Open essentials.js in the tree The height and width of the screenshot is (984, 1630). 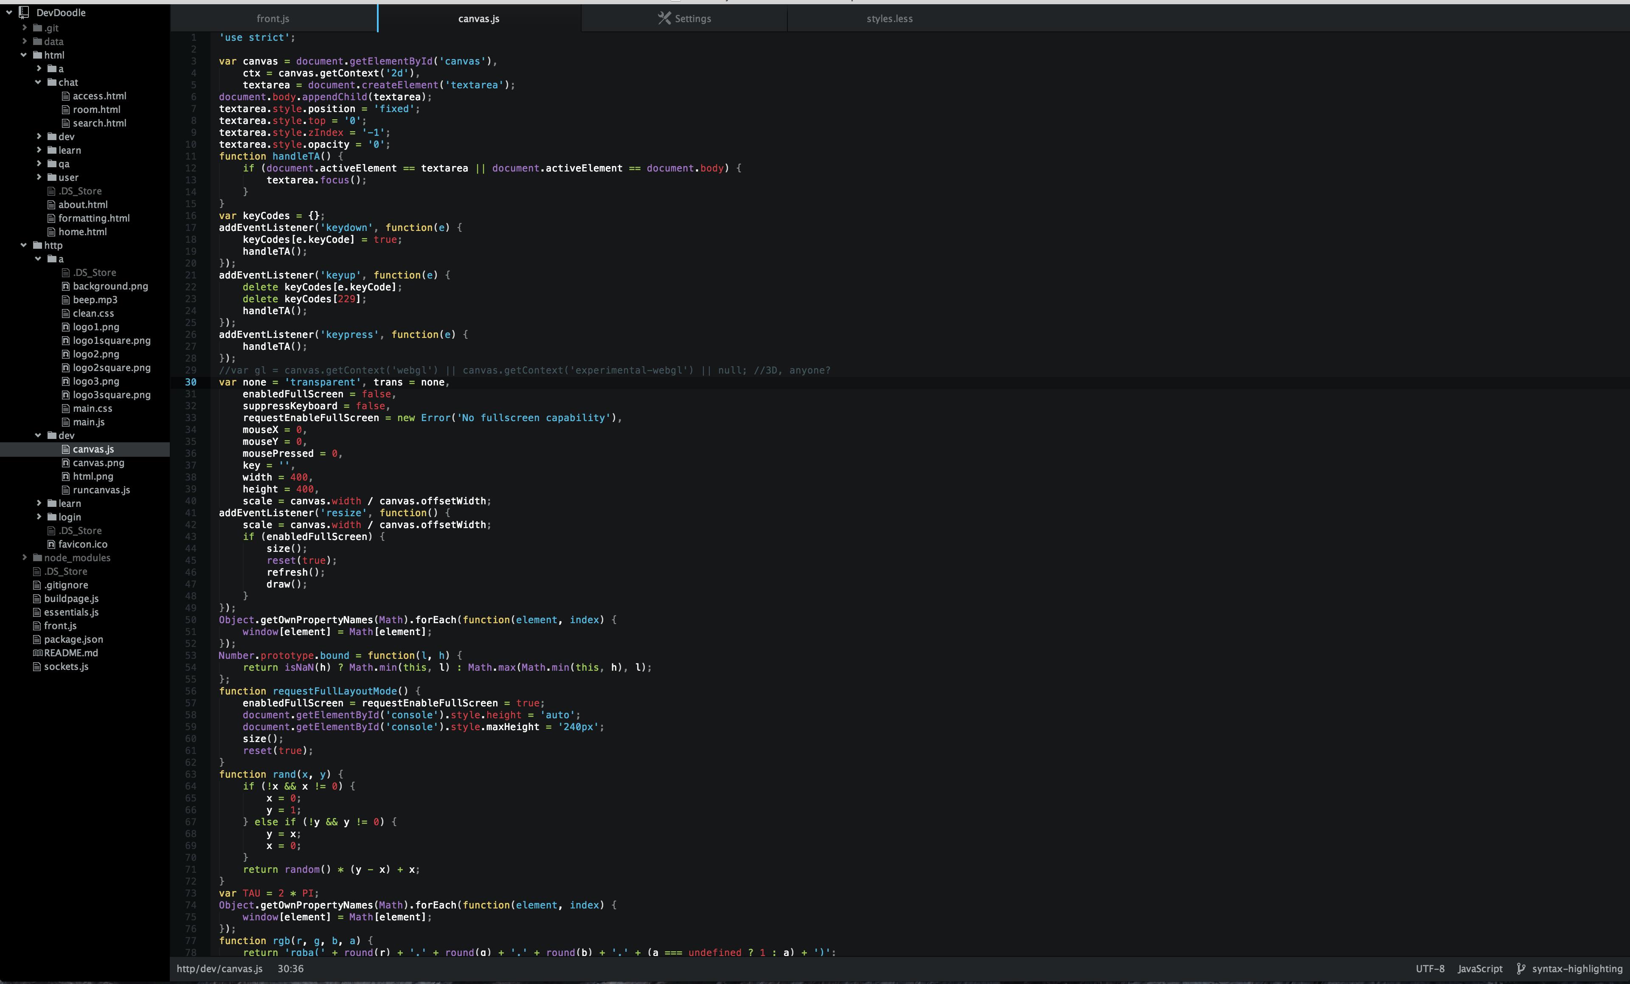tap(71, 612)
